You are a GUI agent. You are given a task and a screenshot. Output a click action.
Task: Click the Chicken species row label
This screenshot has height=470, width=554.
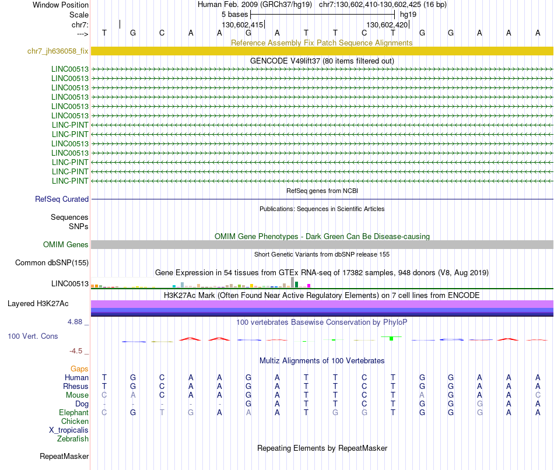pyautogui.click(x=75, y=421)
